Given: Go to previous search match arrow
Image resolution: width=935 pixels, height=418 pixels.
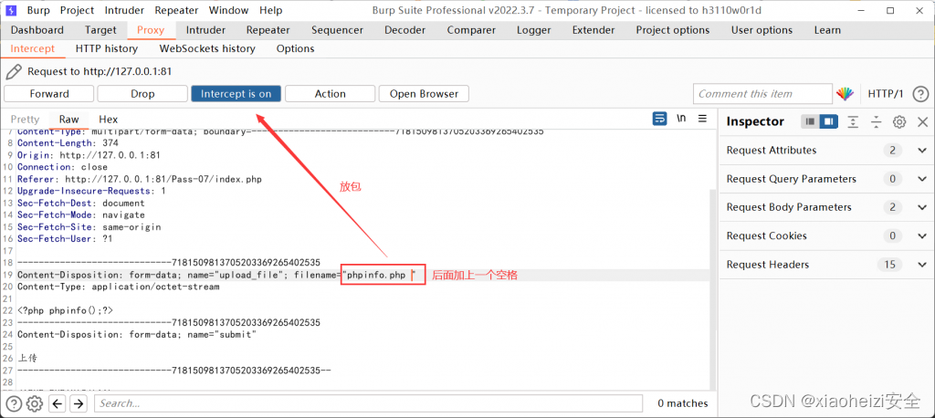Looking at the screenshot, I should pos(58,403).
